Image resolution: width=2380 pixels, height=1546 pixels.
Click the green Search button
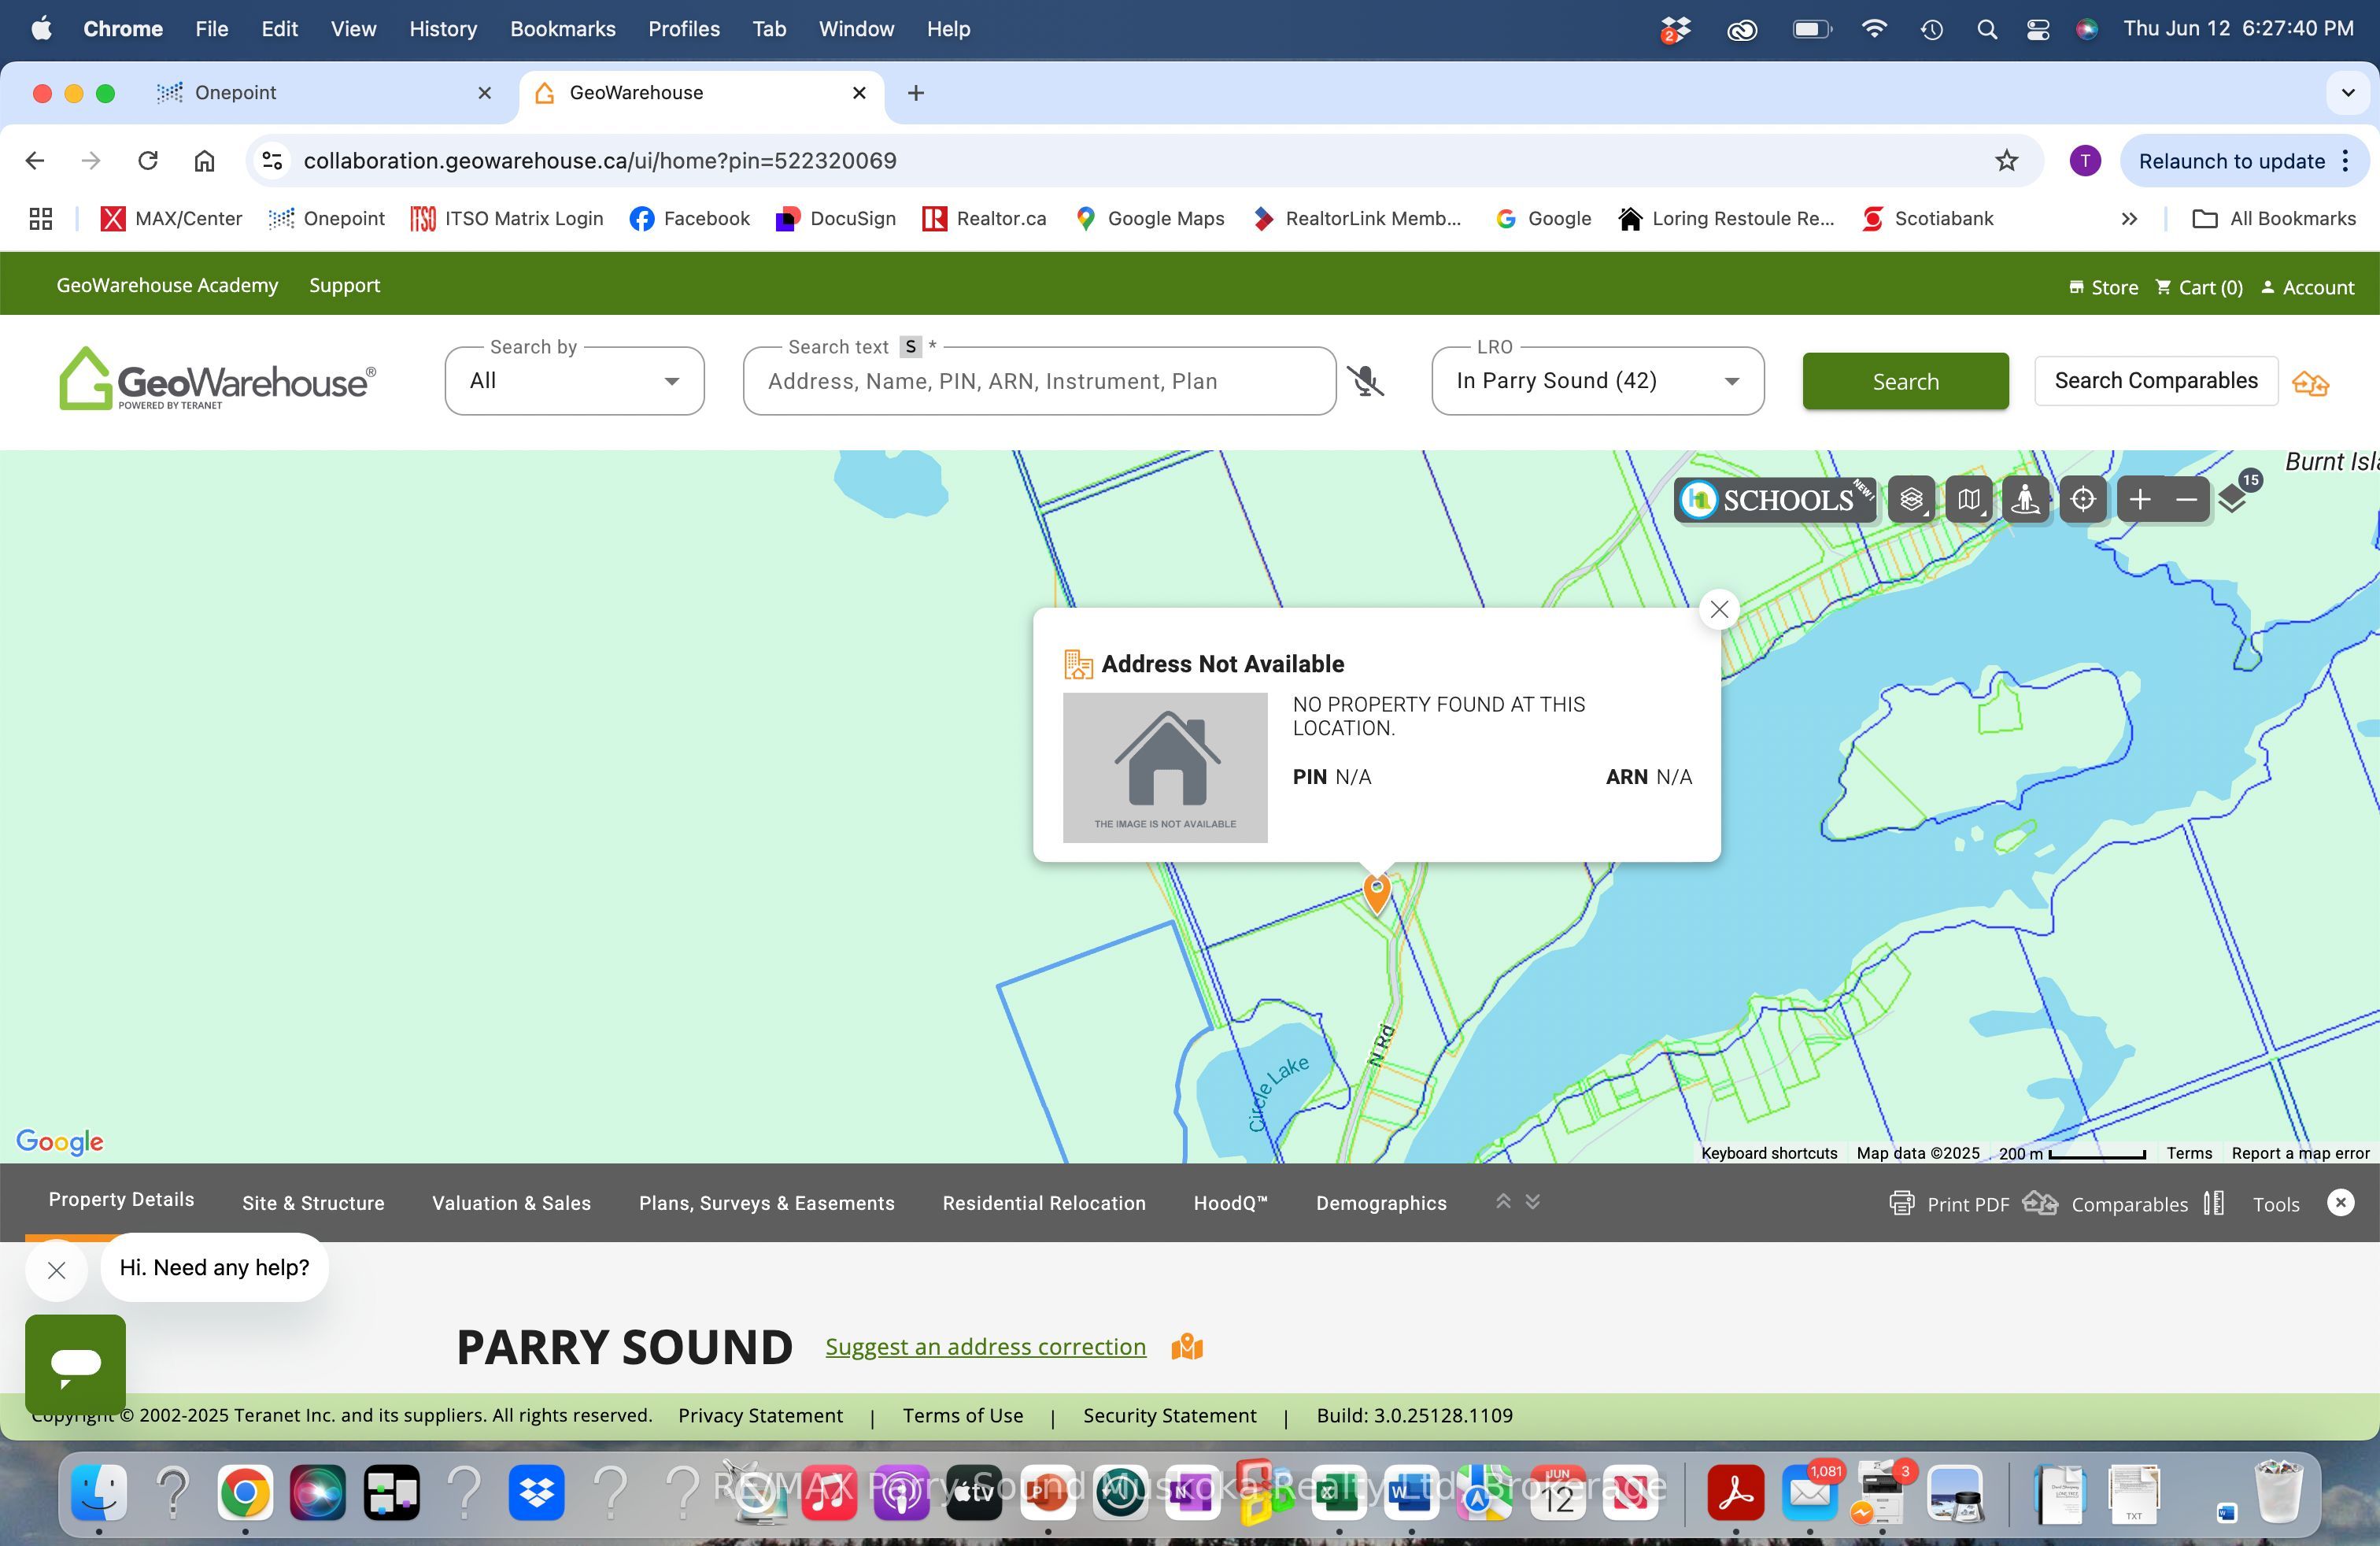(1905, 381)
